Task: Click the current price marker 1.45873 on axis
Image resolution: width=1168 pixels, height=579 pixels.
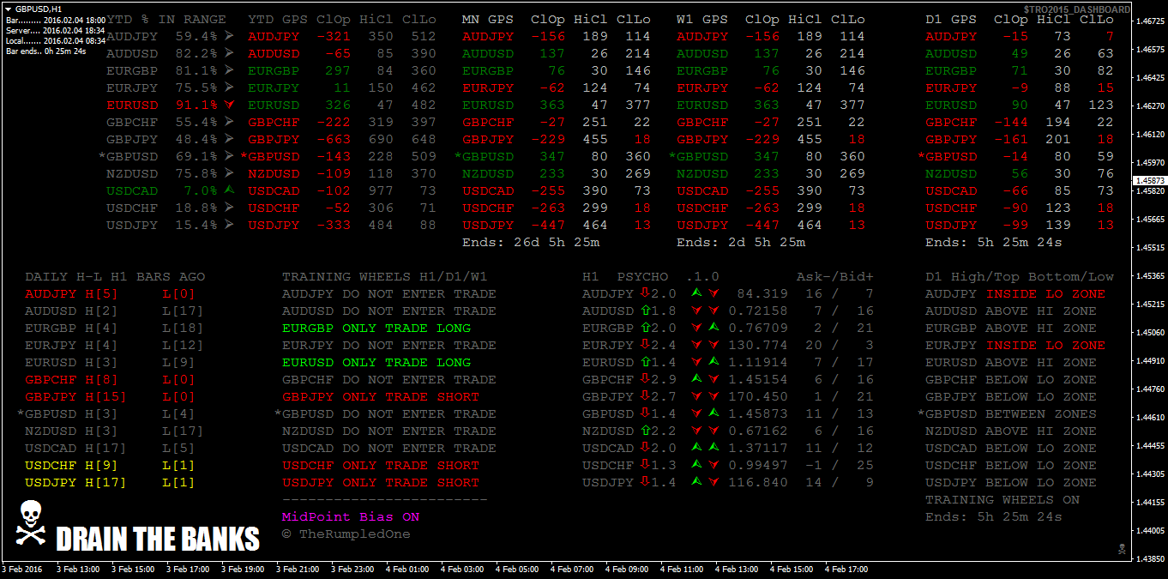Action: [x=1149, y=181]
